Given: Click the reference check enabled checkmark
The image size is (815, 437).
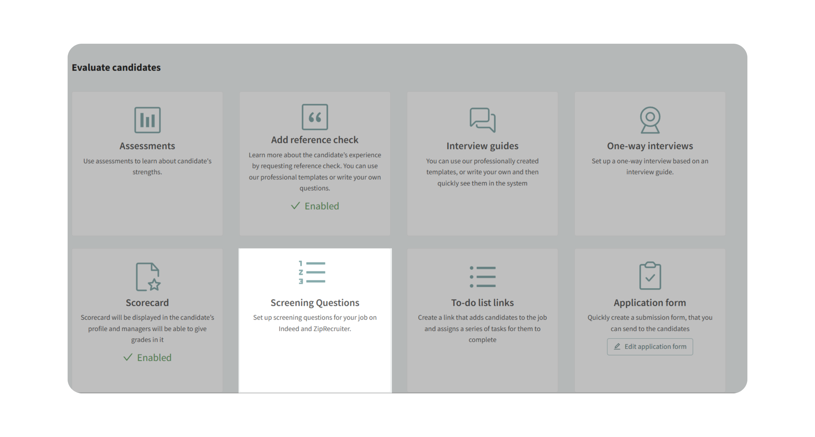Looking at the screenshot, I should pos(295,206).
